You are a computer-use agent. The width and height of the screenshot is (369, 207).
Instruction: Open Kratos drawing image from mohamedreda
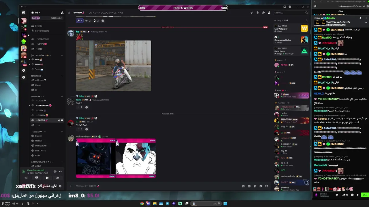136,158
